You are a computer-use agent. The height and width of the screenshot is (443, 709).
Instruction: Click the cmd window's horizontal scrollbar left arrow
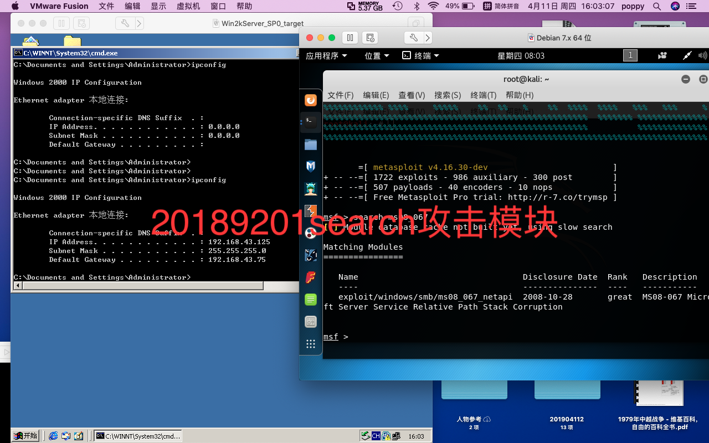coord(18,286)
